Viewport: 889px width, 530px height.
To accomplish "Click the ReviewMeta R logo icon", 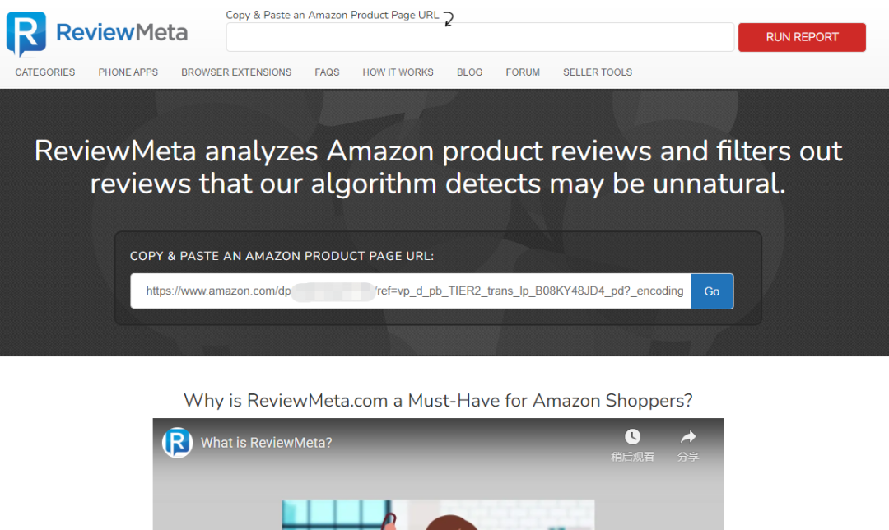I will click(x=26, y=34).
